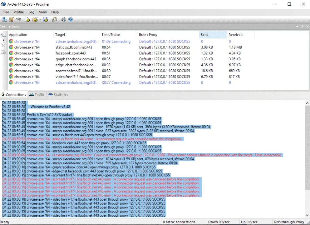The height and width of the screenshot is (225, 310).
Task: Select target facebook.com:443
Action: point(71,53)
